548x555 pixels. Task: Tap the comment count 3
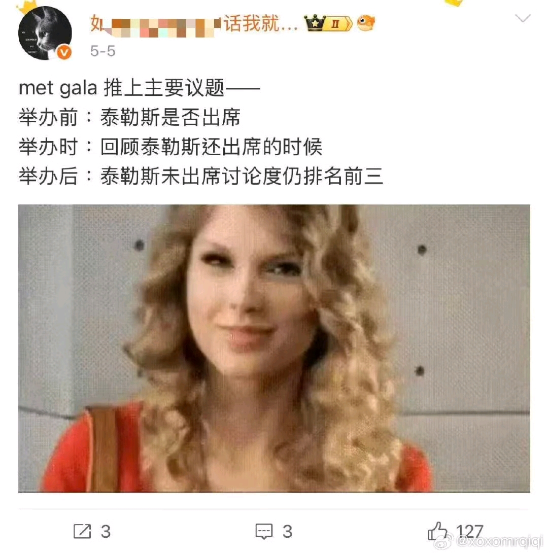coord(287,532)
